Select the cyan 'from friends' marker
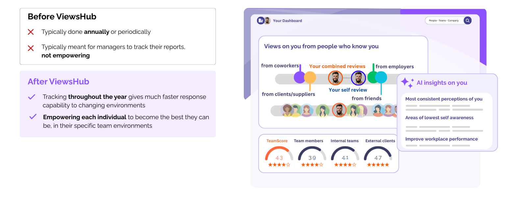This screenshot has width=510, height=197. [x=381, y=77]
